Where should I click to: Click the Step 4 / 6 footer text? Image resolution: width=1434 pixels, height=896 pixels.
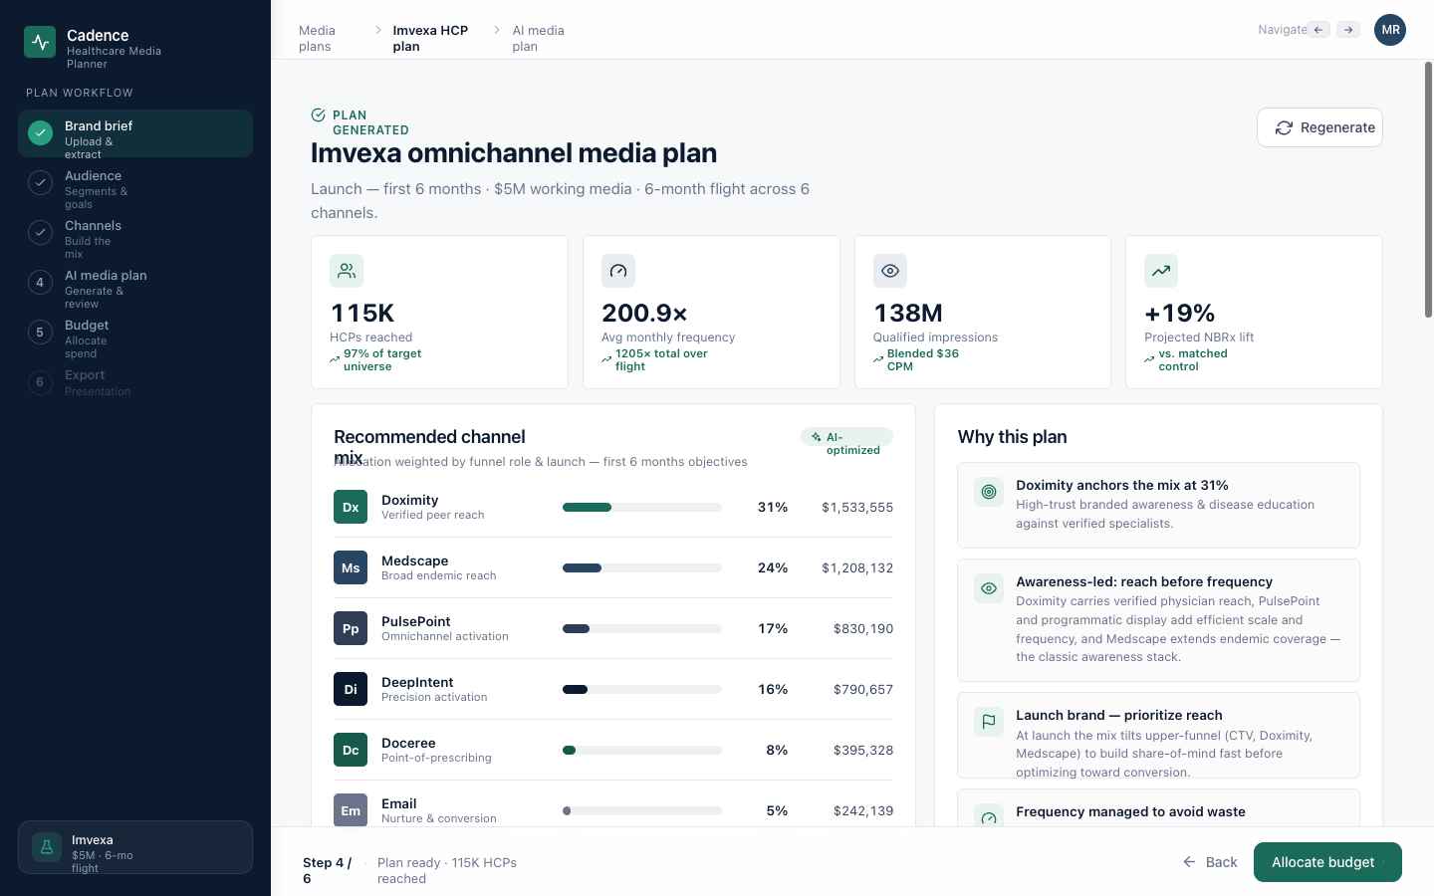click(x=327, y=870)
